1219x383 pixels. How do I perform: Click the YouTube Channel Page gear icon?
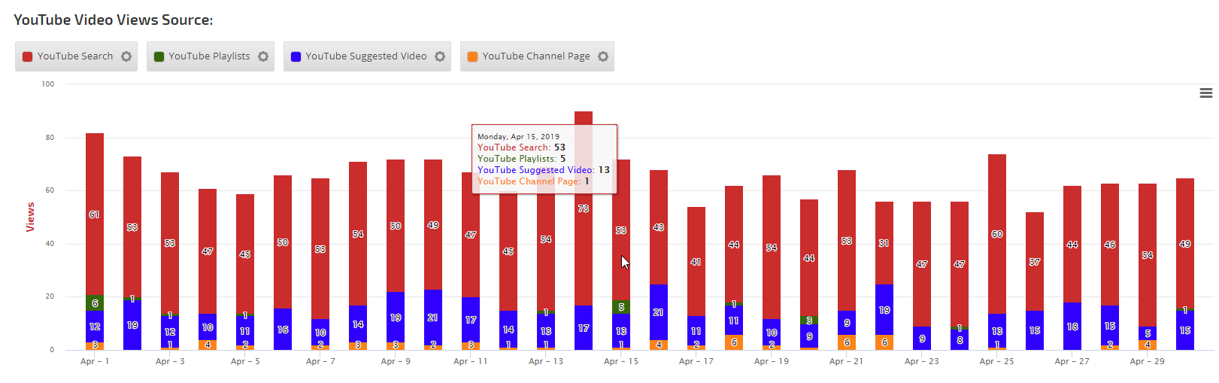(x=603, y=56)
